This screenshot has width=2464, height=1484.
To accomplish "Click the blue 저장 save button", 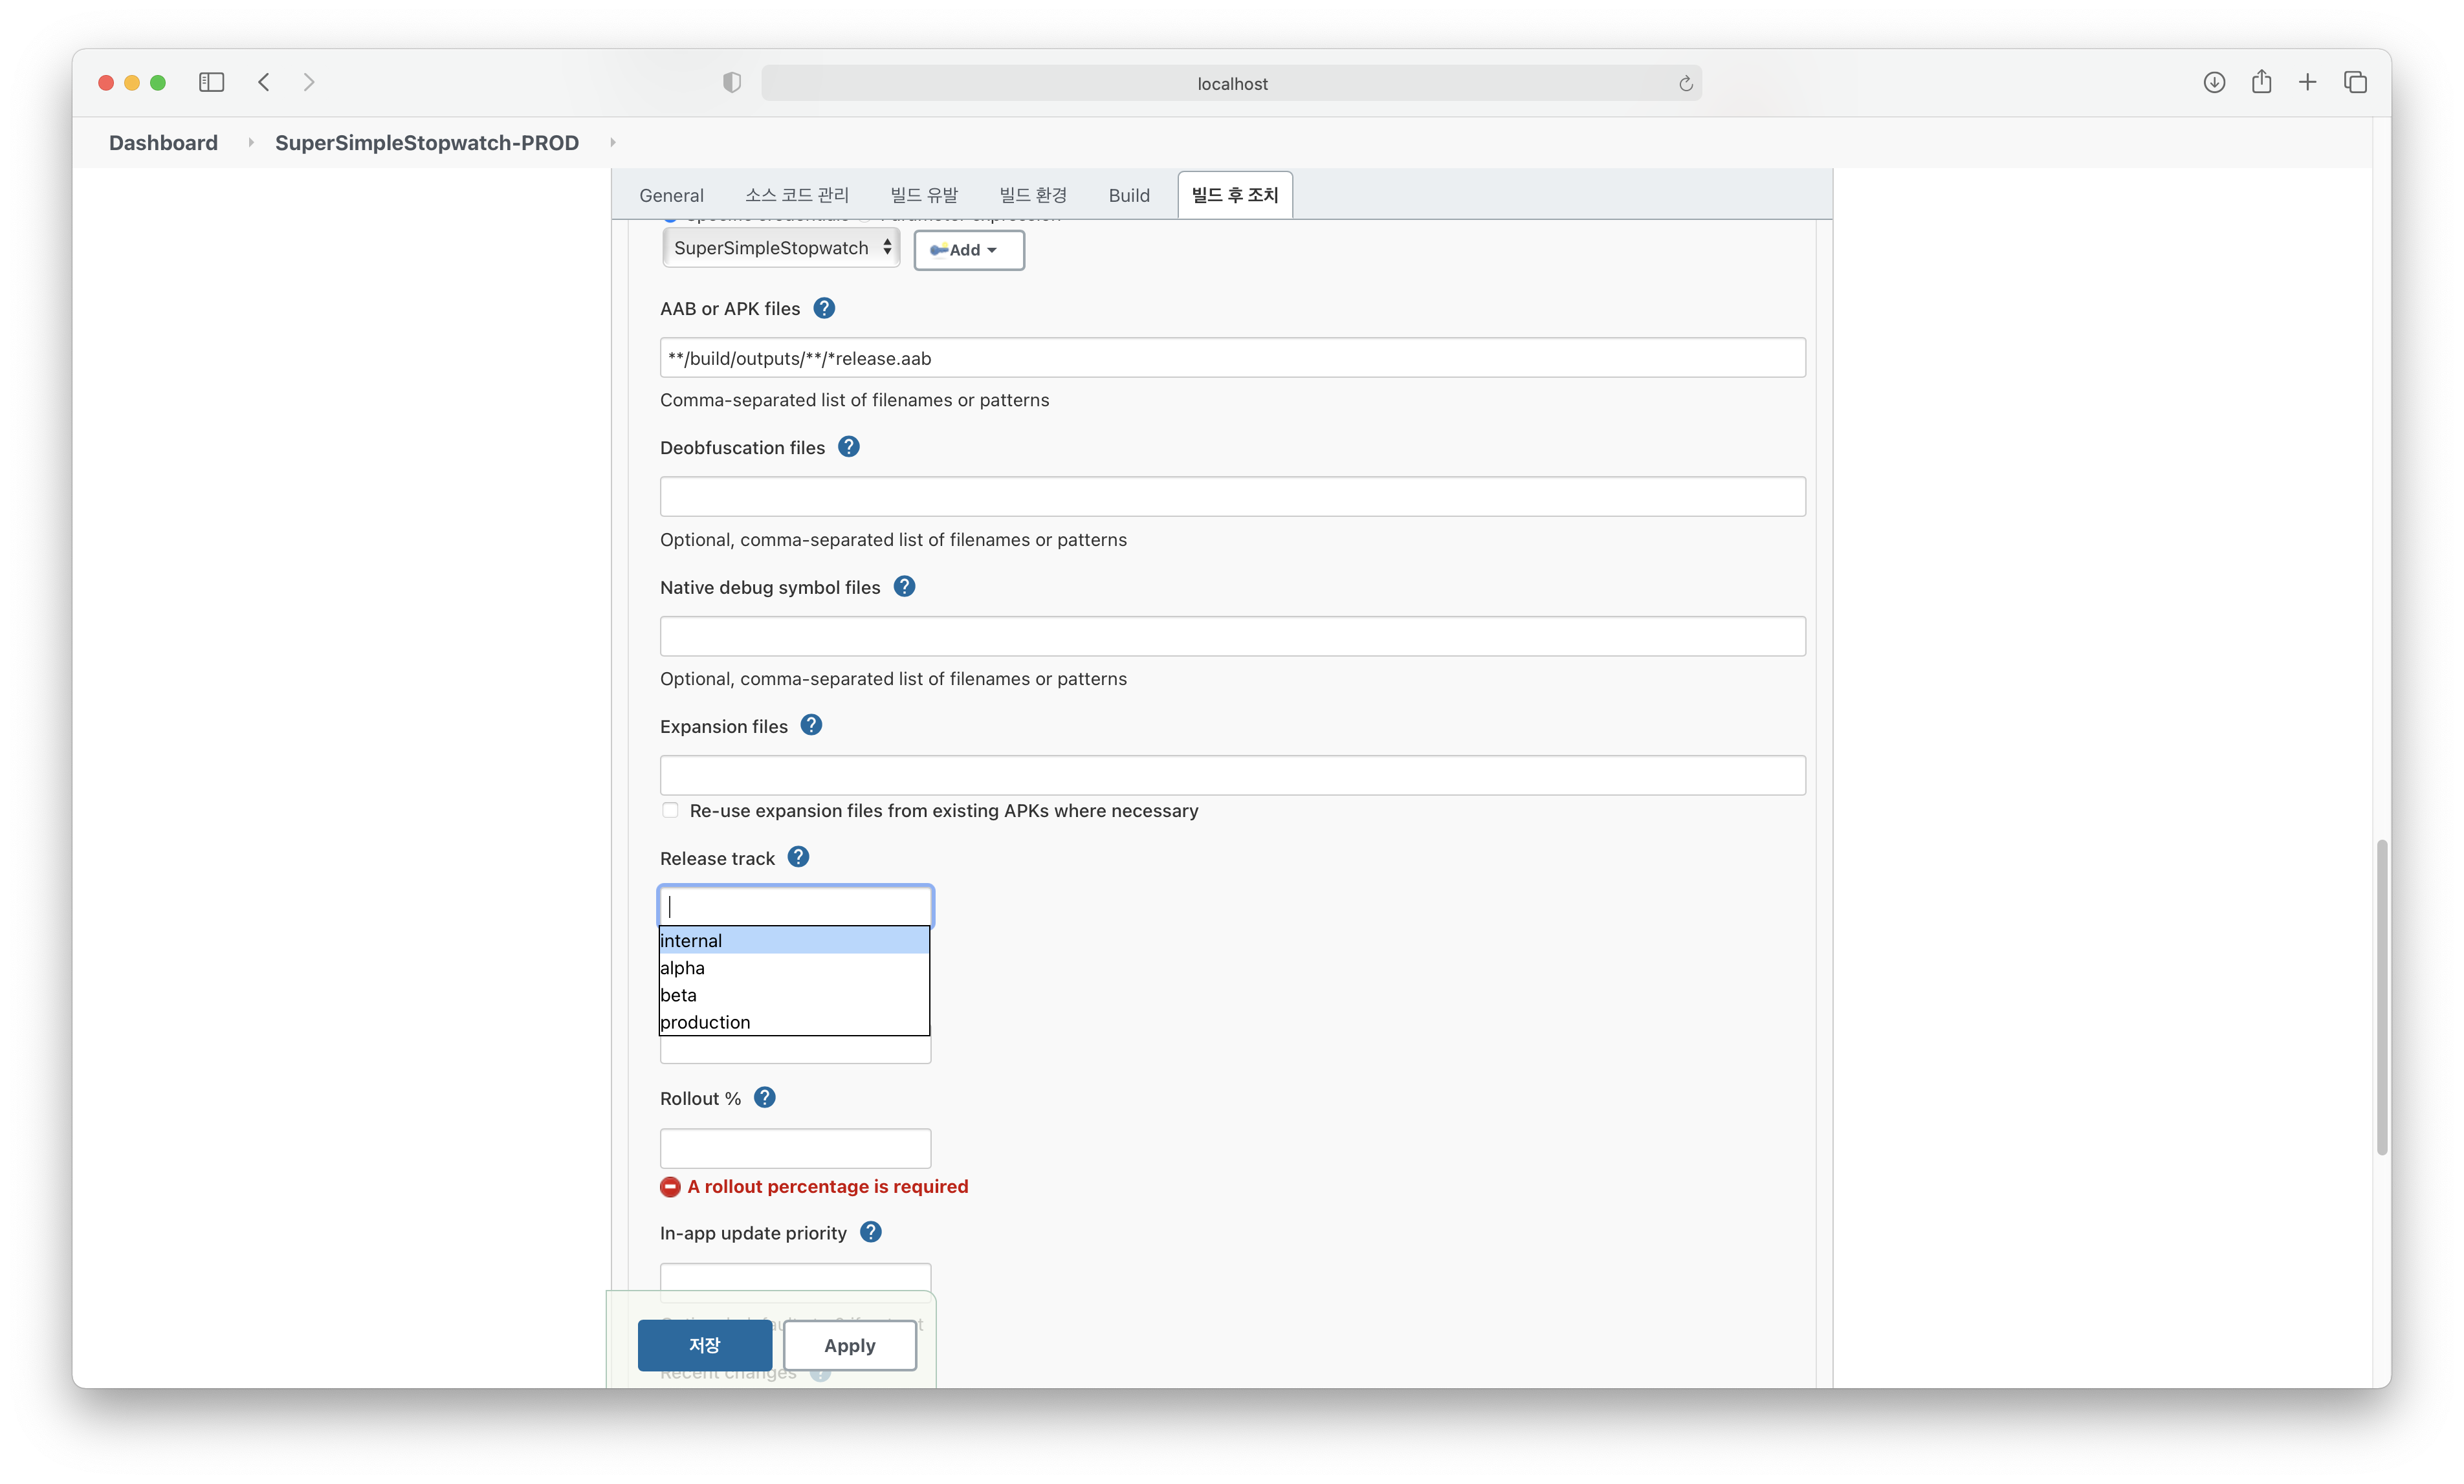I will 704,1345.
